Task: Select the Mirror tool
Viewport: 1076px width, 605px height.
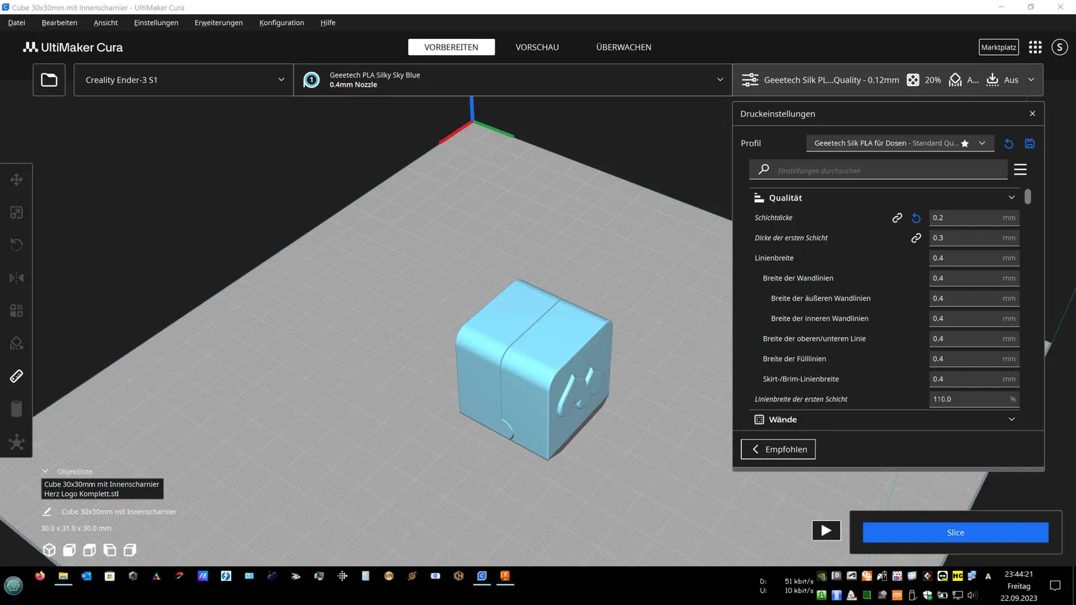Action: point(16,278)
